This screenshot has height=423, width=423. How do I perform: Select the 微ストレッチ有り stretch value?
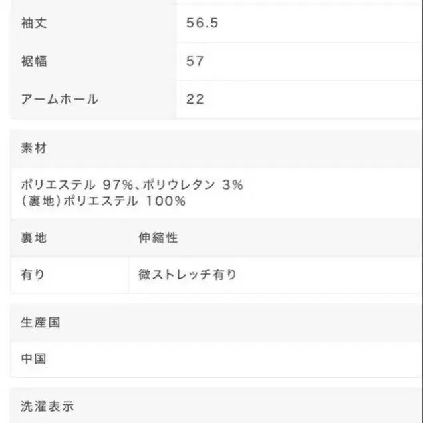pyautogui.click(x=188, y=274)
